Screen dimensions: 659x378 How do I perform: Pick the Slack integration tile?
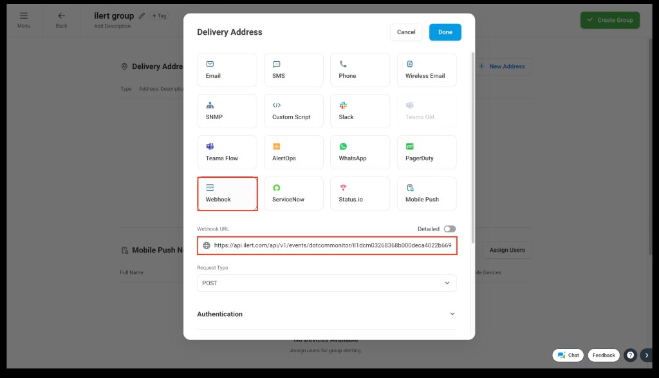point(360,111)
